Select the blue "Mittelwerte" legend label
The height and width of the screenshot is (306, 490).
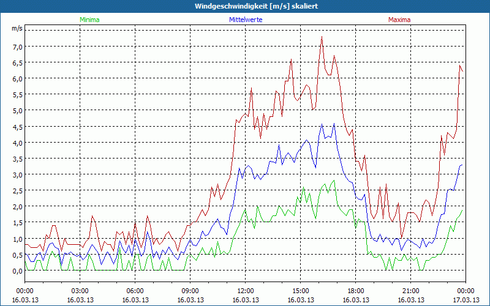tap(245, 20)
